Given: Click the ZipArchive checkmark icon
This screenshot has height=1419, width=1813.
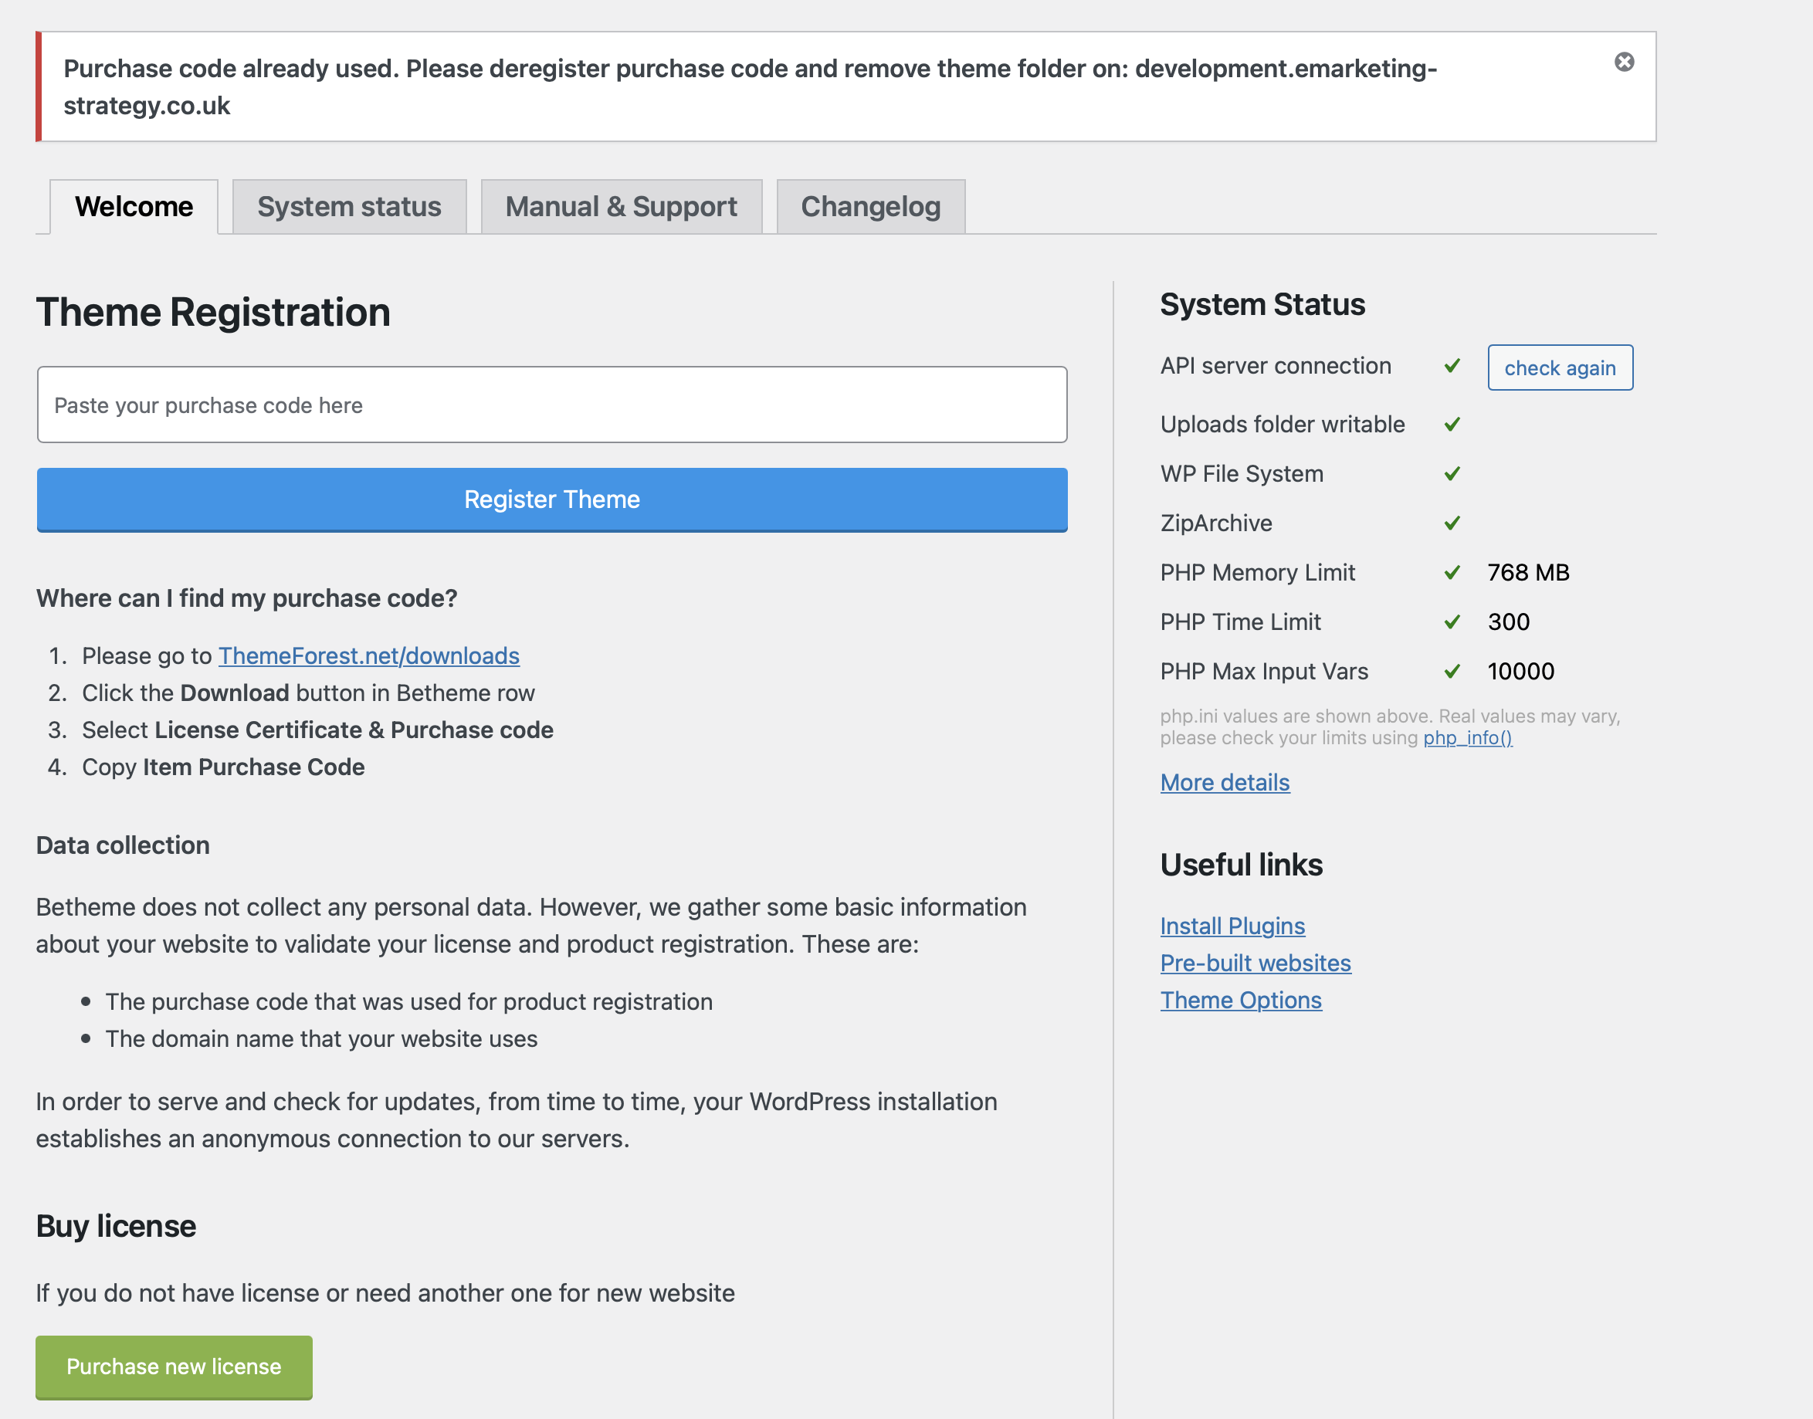Looking at the screenshot, I should pyautogui.click(x=1452, y=523).
